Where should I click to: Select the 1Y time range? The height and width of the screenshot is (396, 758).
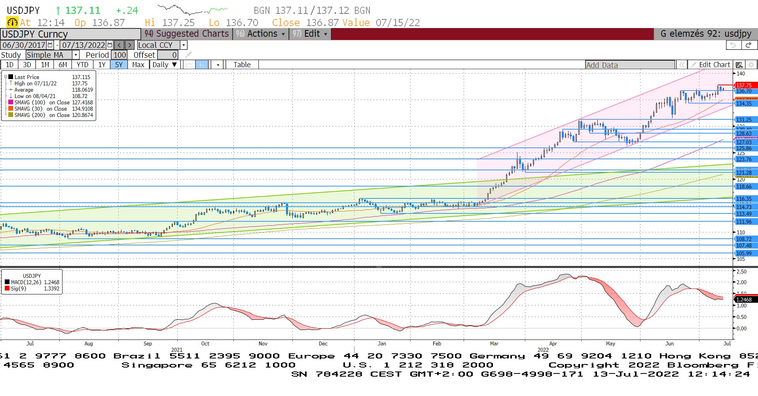102,65
